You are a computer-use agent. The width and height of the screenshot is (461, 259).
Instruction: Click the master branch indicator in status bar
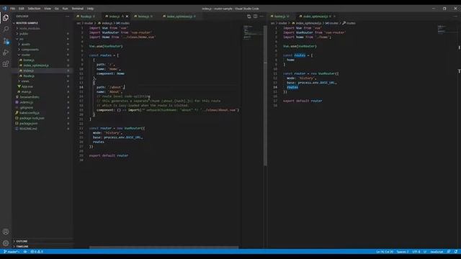tap(12, 252)
